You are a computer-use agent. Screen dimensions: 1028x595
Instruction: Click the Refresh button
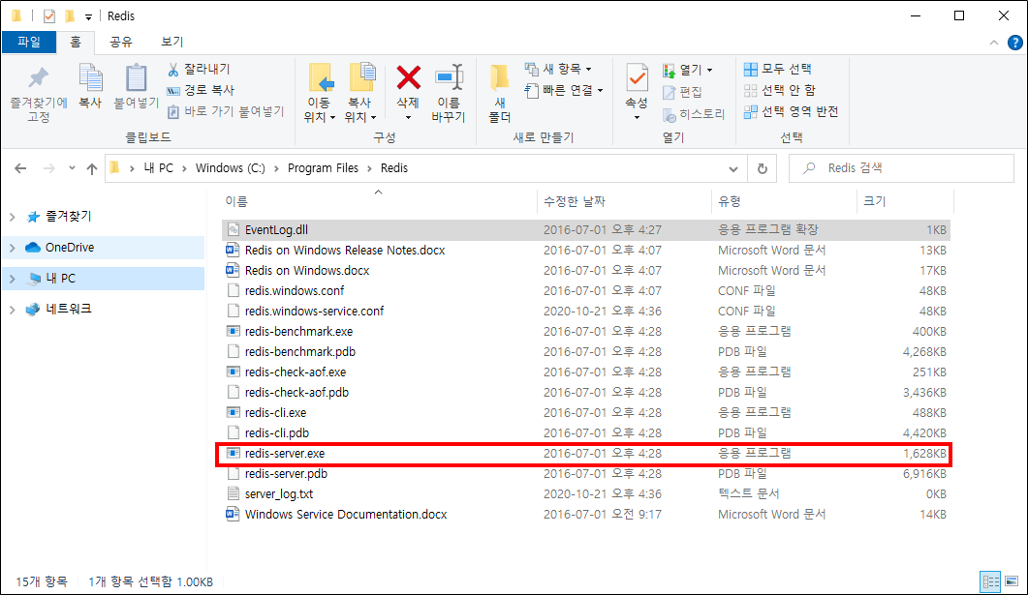coord(762,169)
